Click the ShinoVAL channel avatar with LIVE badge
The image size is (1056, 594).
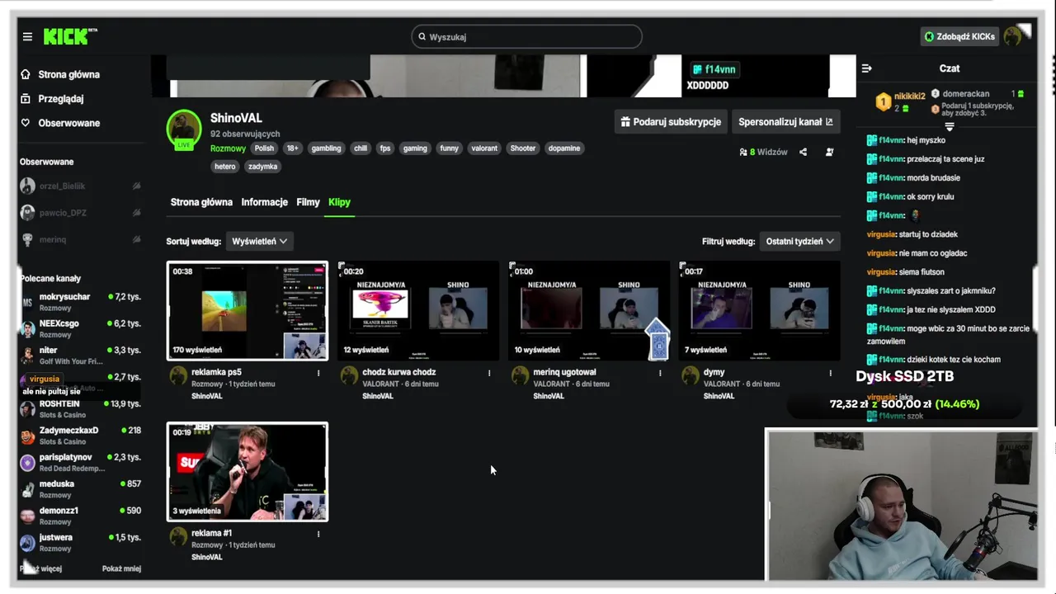point(184,129)
